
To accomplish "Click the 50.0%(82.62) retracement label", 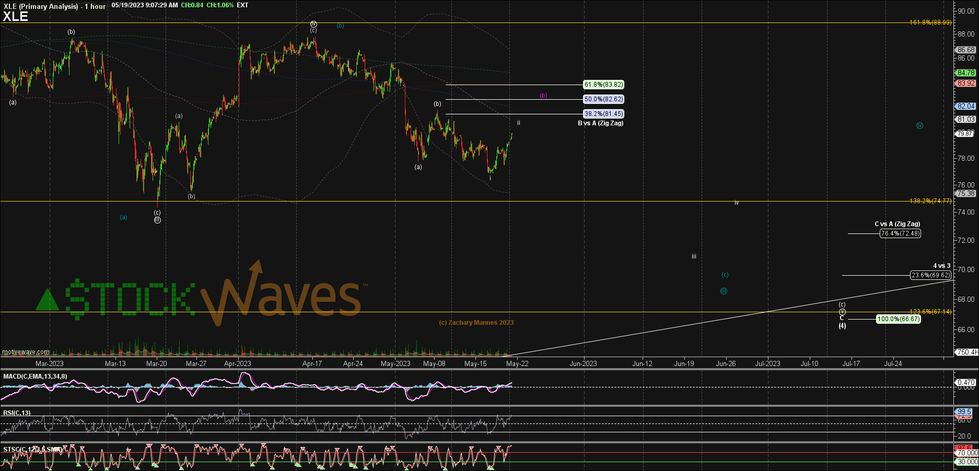I will point(603,99).
